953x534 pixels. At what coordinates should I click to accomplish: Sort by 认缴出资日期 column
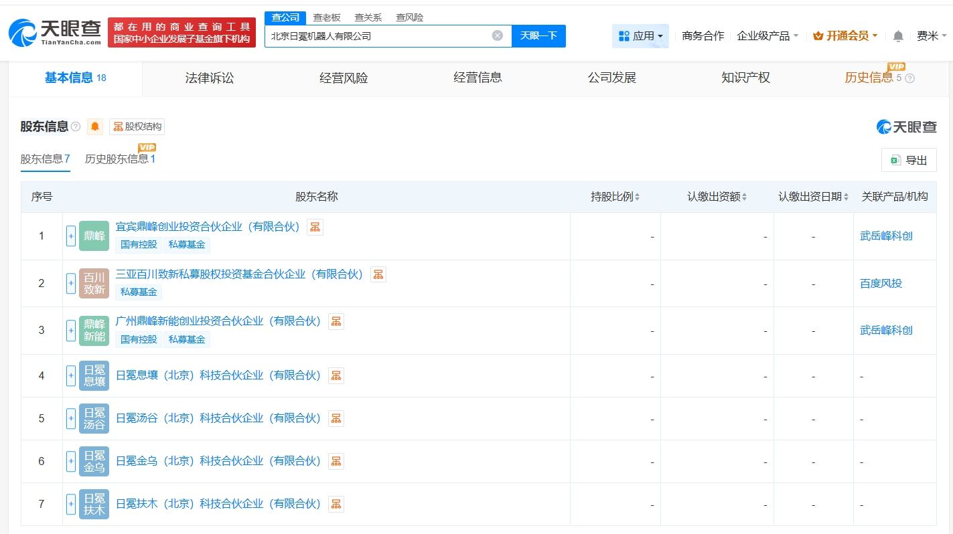(813, 197)
